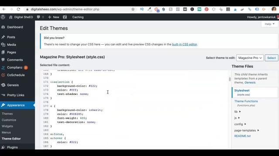Open the browser profile avatar
Viewport: 279px width, 156px height.
274,9
